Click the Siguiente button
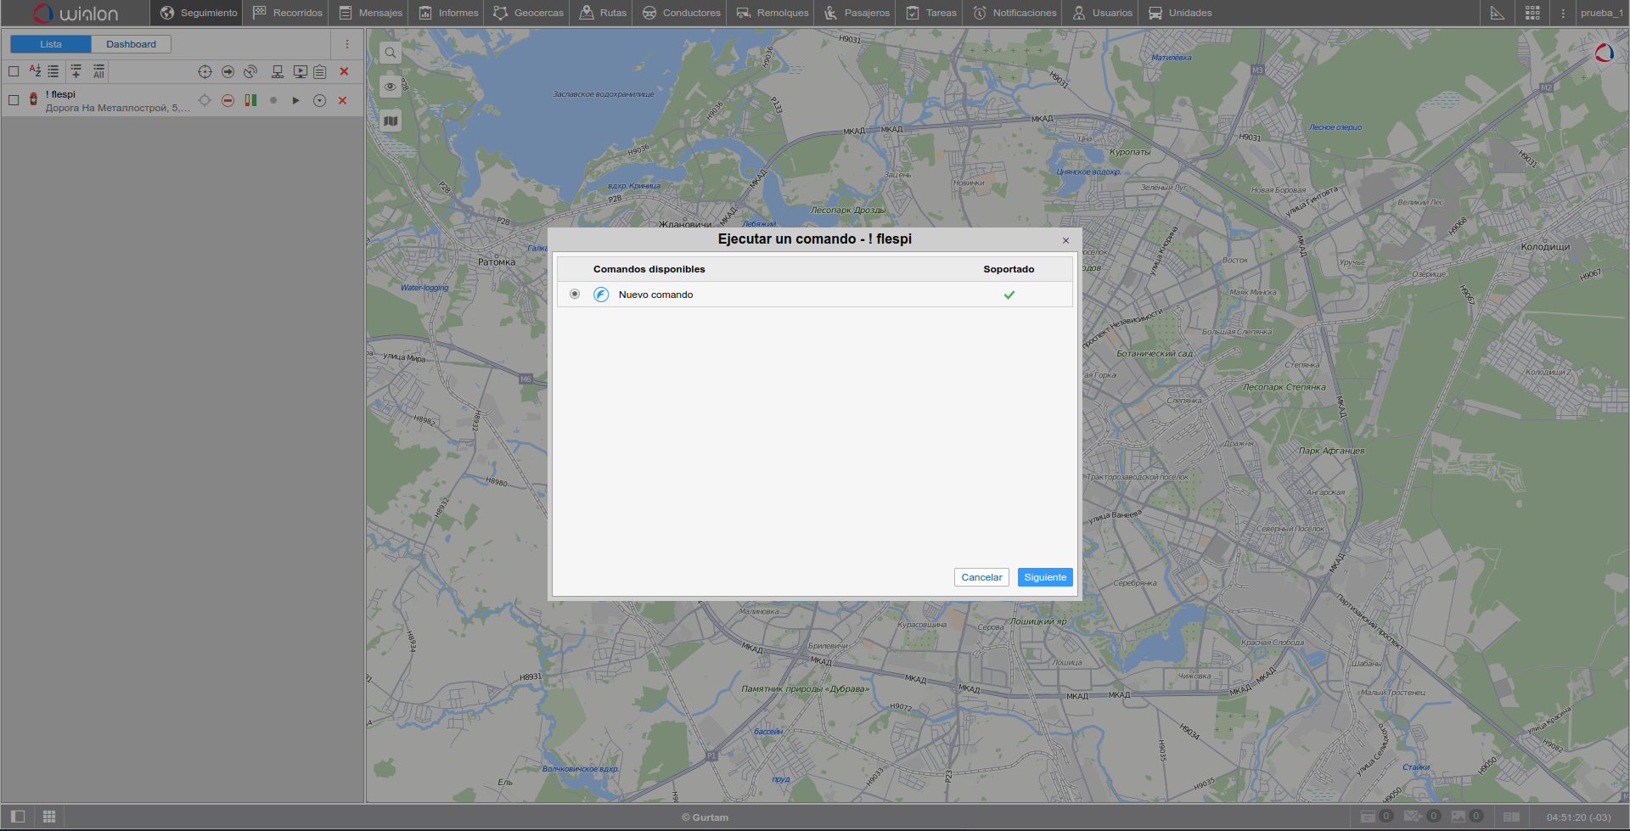1630x831 pixels. (1044, 577)
